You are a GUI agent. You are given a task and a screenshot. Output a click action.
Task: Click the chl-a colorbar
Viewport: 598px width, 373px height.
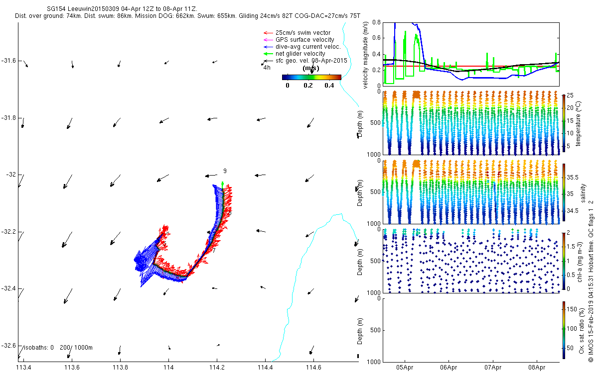point(564,260)
